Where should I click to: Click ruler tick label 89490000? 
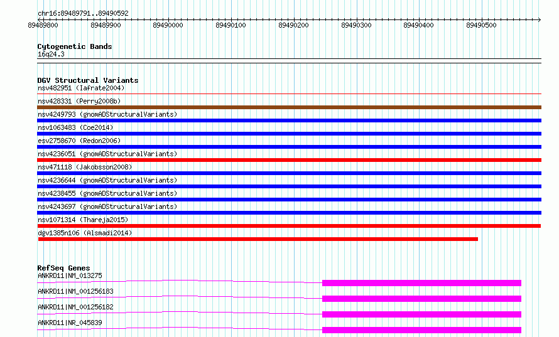click(x=168, y=25)
